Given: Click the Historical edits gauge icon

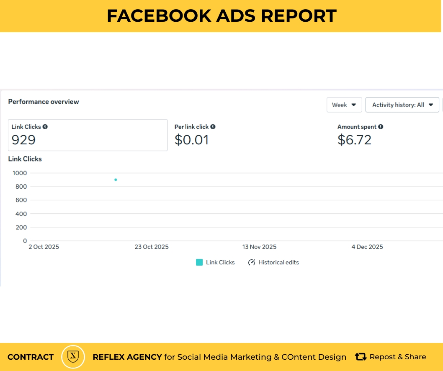Looking at the screenshot, I should 252,263.
